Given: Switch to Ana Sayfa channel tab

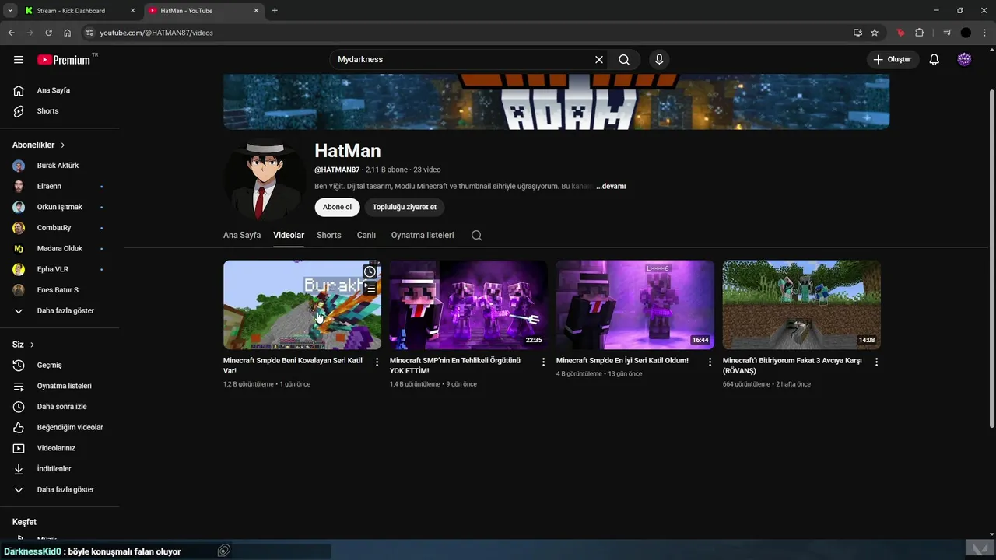Looking at the screenshot, I should click(x=242, y=235).
